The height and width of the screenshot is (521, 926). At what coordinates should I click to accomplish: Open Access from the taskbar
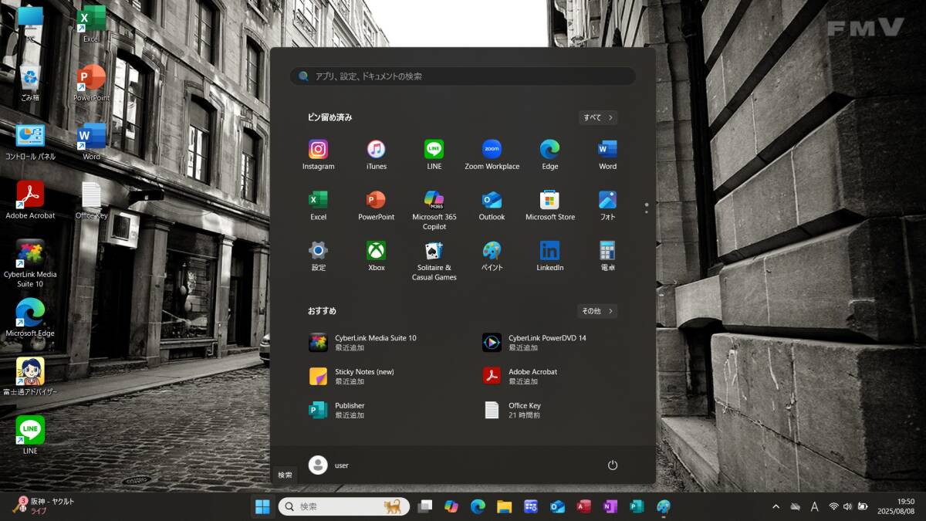pyautogui.click(x=583, y=506)
